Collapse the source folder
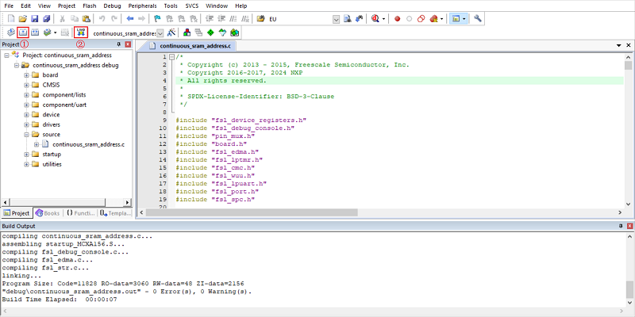Viewport: 635px width, 317px height. pos(26,135)
